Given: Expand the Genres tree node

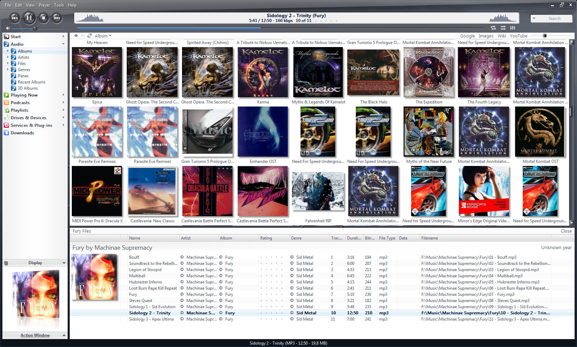Looking at the screenshot, I should tap(8, 69).
